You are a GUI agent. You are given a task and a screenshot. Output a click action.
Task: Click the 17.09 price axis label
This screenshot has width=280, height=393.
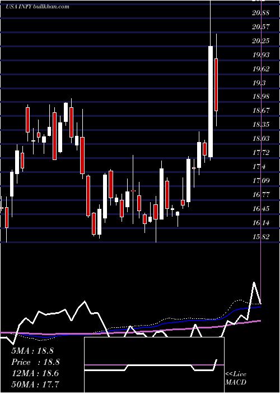click(x=261, y=180)
